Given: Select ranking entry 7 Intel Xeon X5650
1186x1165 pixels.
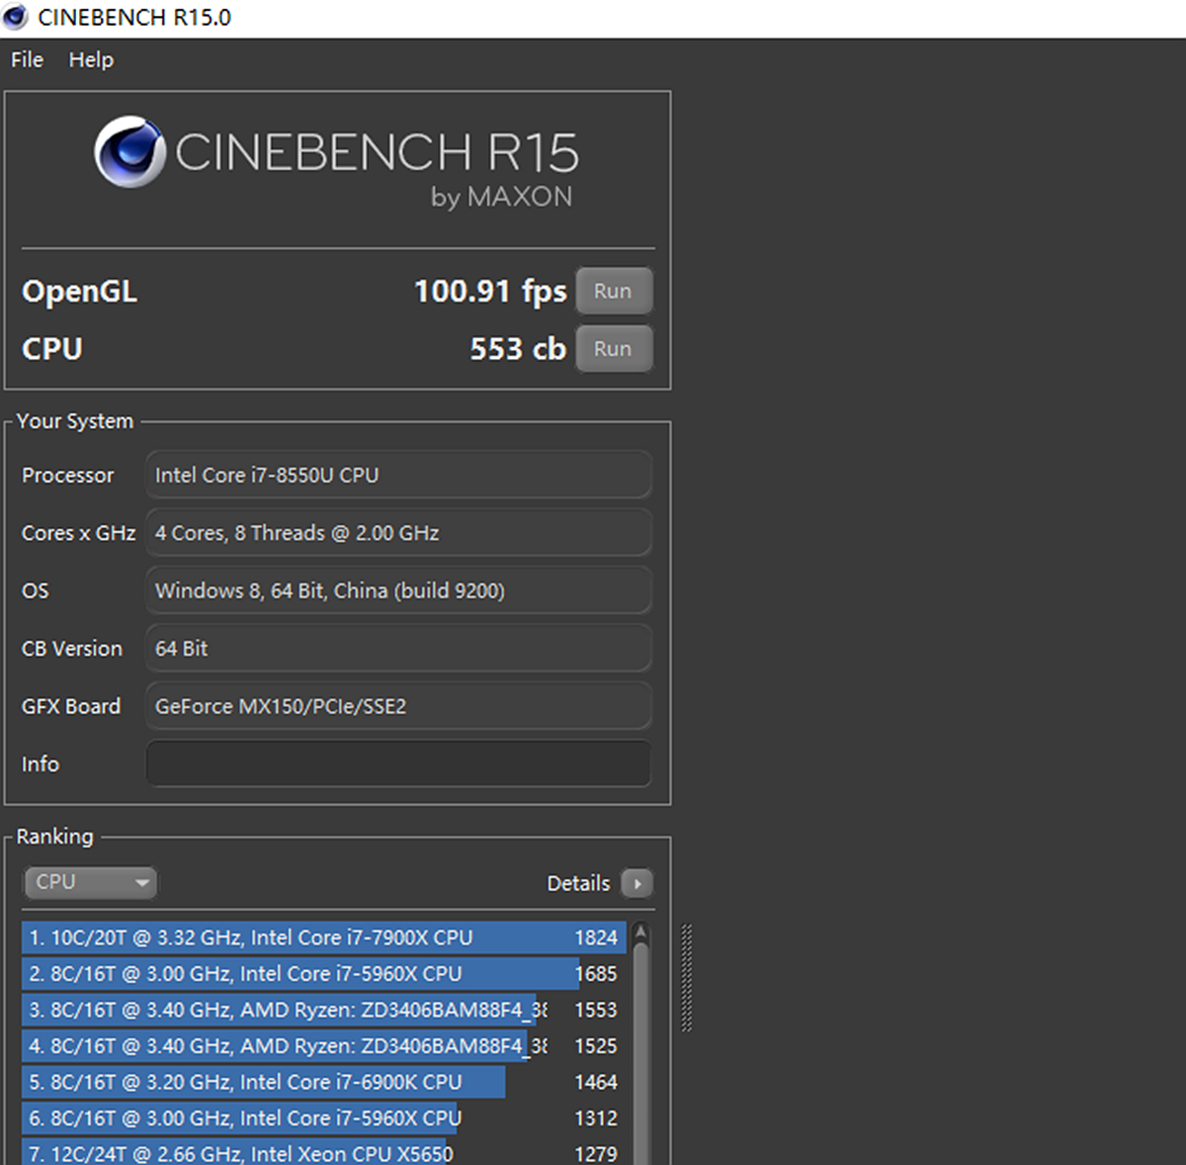Looking at the screenshot, I should (x=324, y=1153).
